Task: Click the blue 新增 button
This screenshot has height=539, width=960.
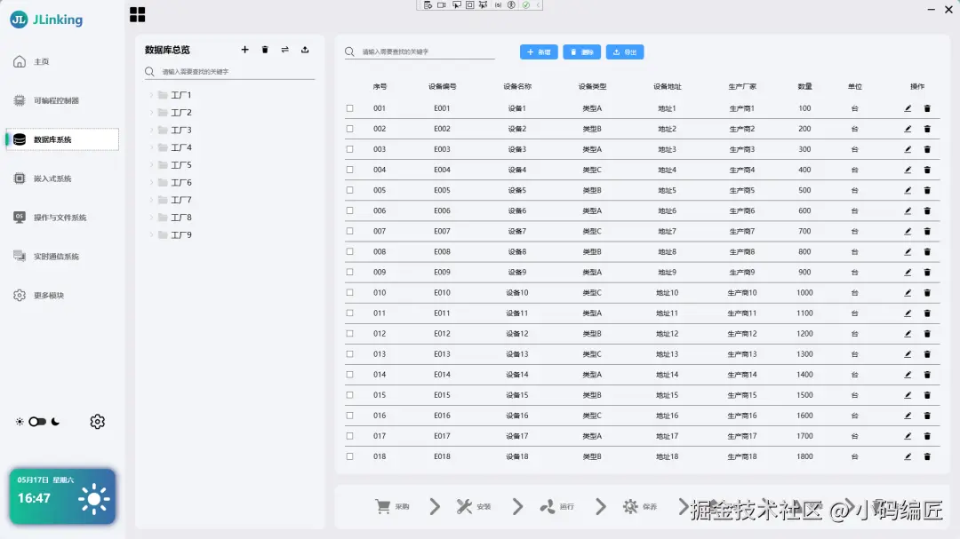Action: coord(539,52)
